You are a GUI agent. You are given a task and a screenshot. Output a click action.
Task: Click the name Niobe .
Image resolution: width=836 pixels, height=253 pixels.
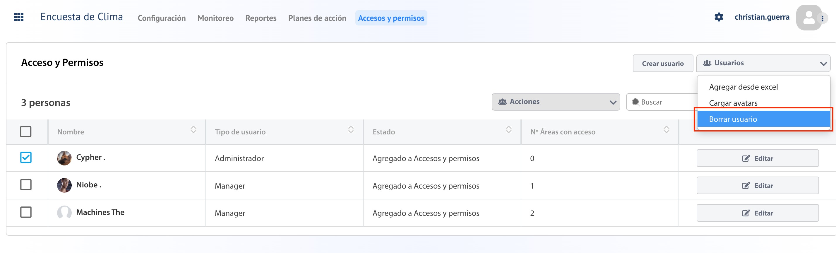click(89, 185)
